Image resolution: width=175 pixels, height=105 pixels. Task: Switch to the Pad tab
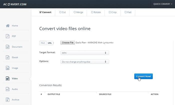click(x=126, y=12)
